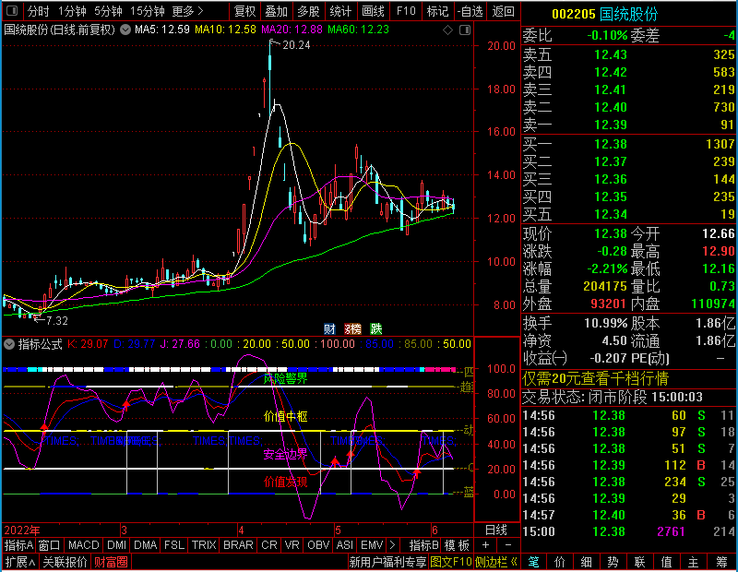
Task: Switch indicator to VR
Action: (292, 545)
